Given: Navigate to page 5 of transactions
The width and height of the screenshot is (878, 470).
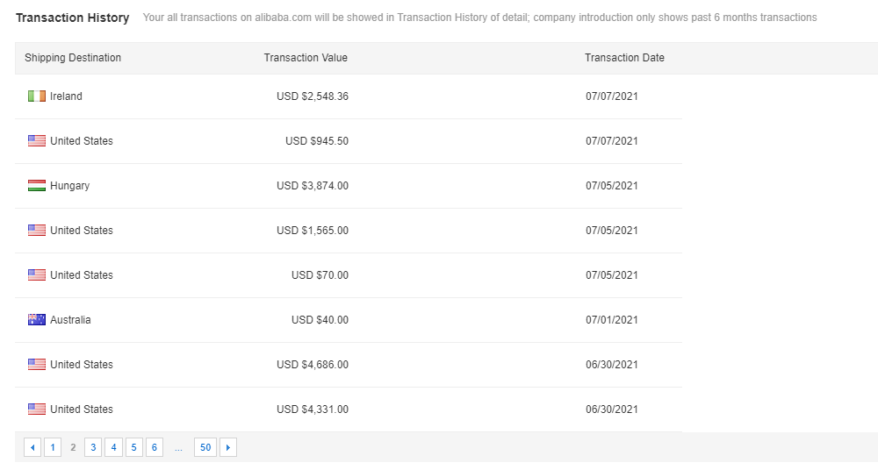Looking at the screenshot, I should [x=133, y=448].
